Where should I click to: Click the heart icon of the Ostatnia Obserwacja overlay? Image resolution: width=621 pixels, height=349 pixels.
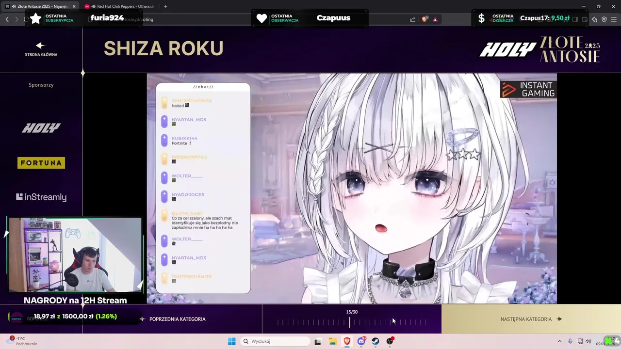pos(262,18)
